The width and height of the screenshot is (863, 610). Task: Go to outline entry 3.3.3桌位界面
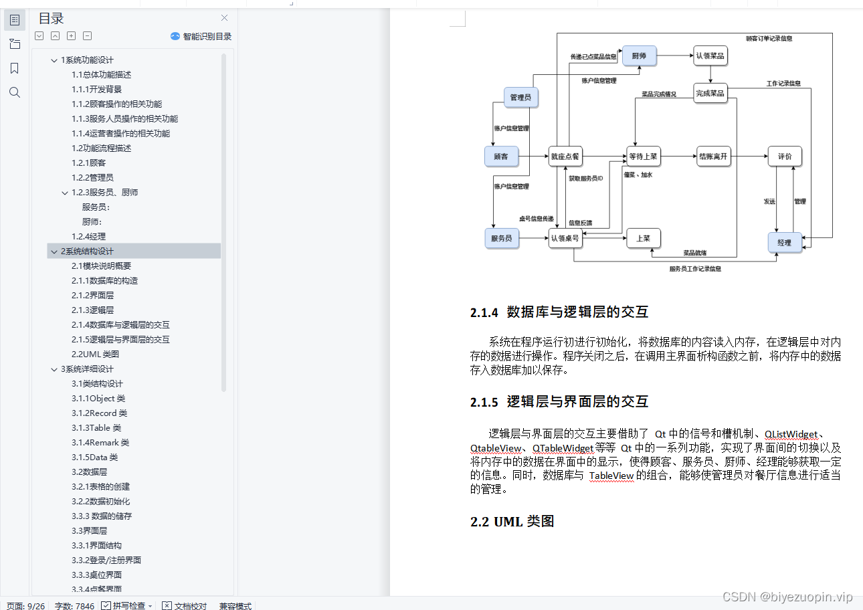tap(97, 575)
